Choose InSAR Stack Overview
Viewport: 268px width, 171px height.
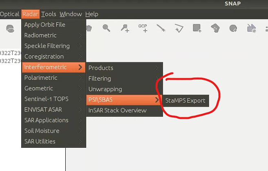124,110
